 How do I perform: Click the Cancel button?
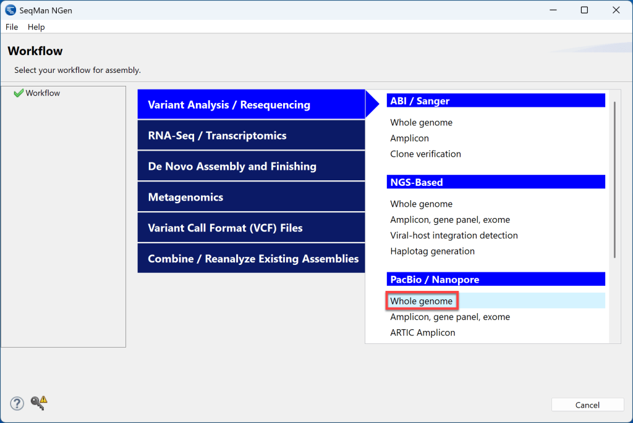[587, 405]
